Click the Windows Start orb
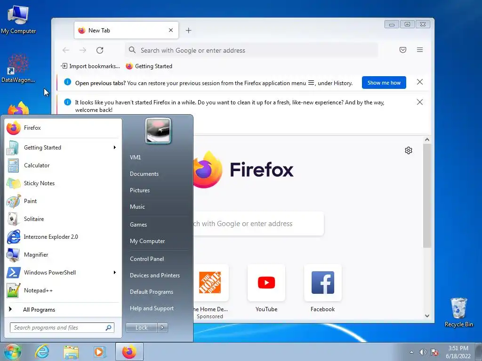 pos(12,352)
